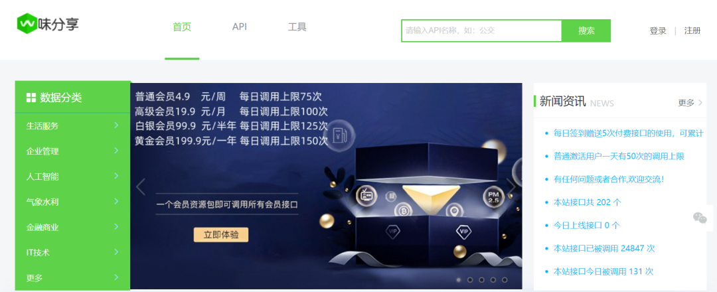Image resolution: width=717 pixels, height=292 pixels.
Task: Open the WeChat floating contact icon
Action: pyautogui.click(x=700, y=218)
